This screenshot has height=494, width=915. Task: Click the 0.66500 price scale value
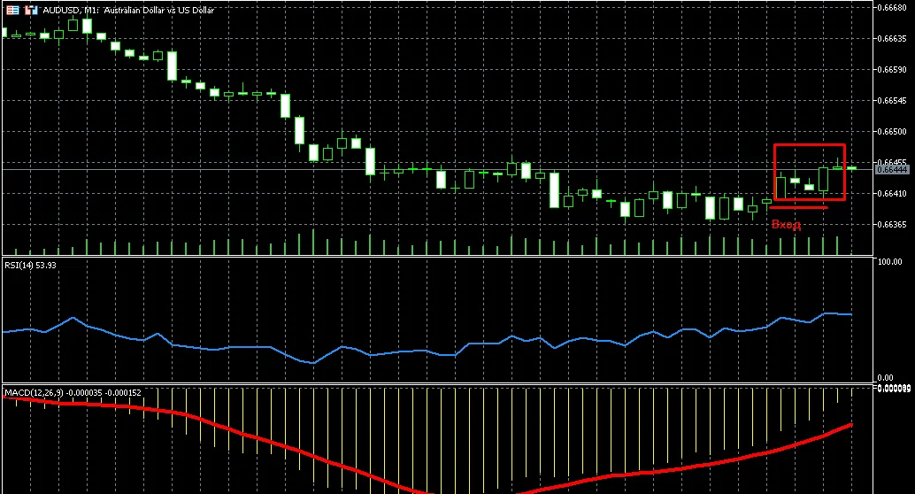pyautogui.click(x=892, y=131)
